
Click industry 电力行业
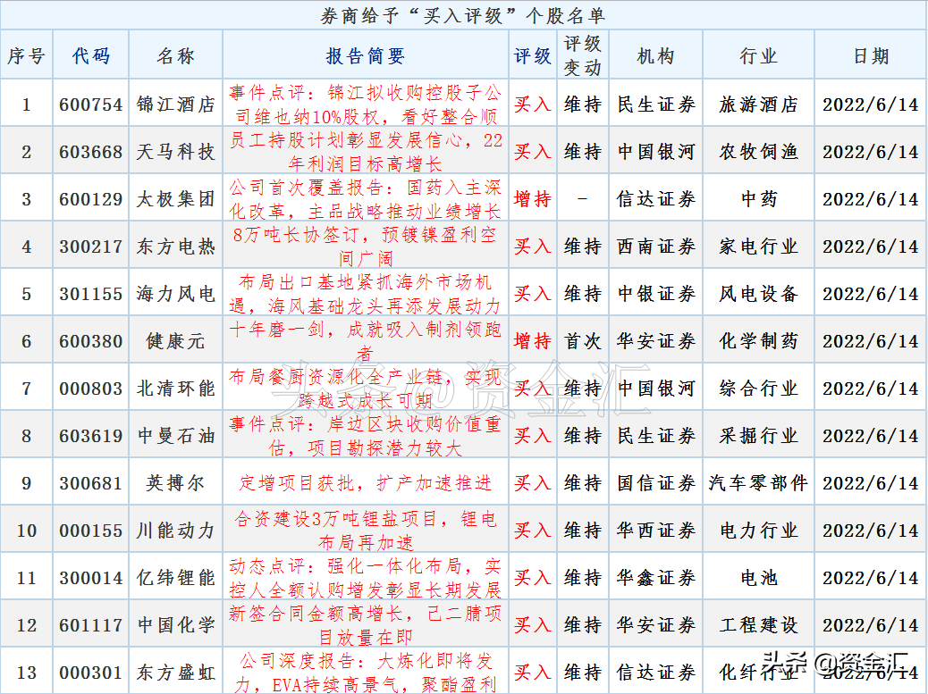758,531
